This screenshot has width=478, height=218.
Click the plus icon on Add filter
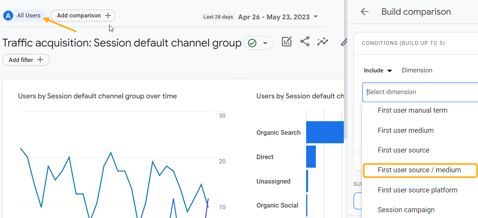(40, 60)
